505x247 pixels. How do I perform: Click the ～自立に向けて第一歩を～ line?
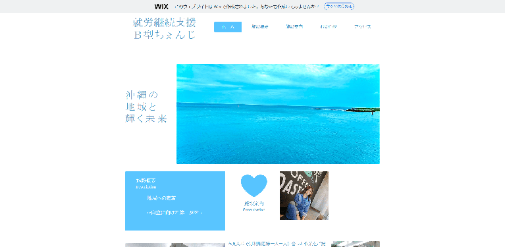(x=175, y=213)
